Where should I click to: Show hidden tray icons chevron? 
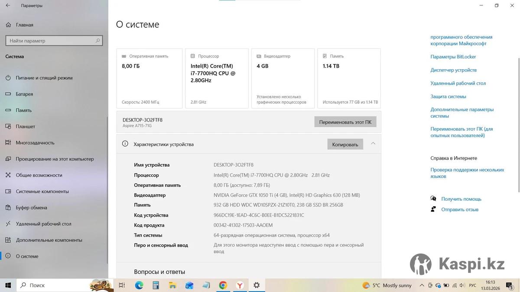click(x=422, y=286)
